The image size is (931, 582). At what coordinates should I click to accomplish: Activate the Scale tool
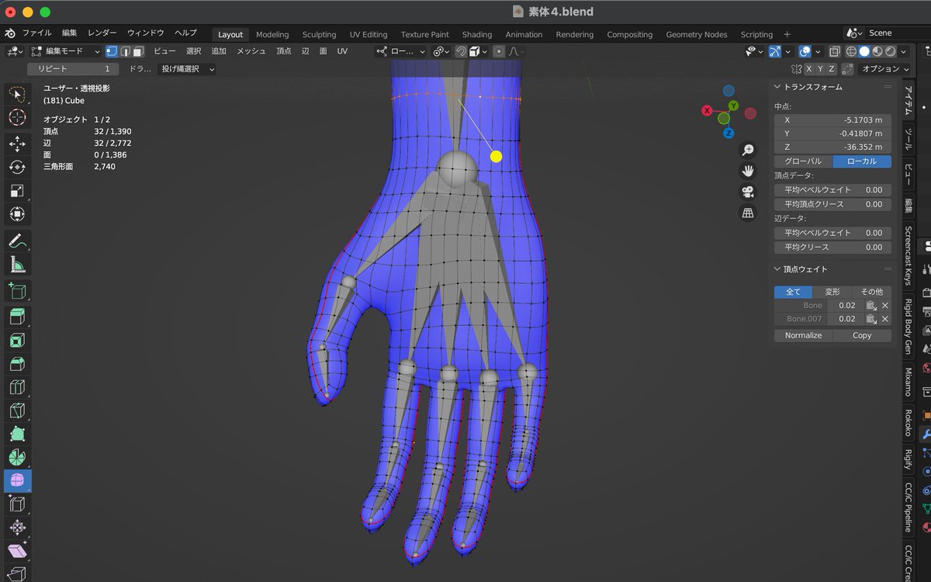pos(17,191)
